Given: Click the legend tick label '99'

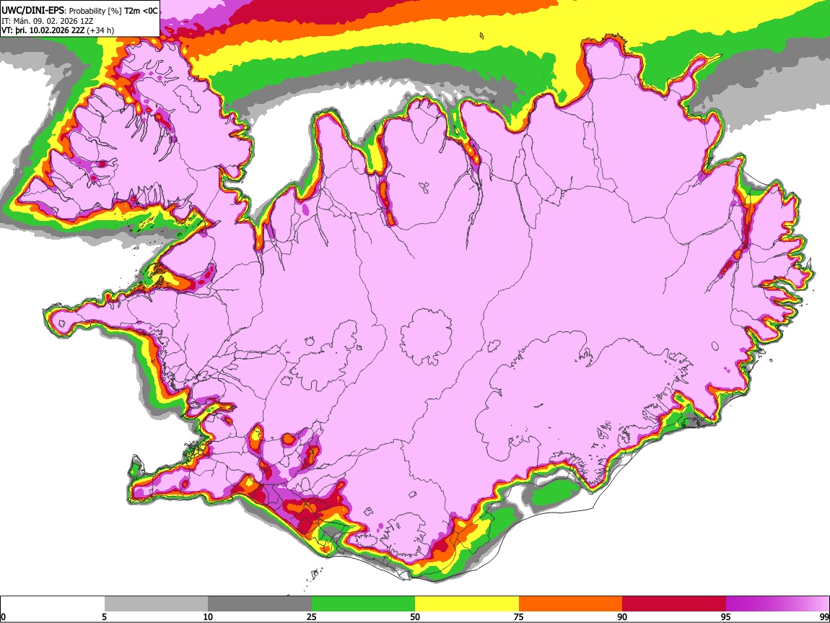Looking at the screenshot, I should 824,617.
